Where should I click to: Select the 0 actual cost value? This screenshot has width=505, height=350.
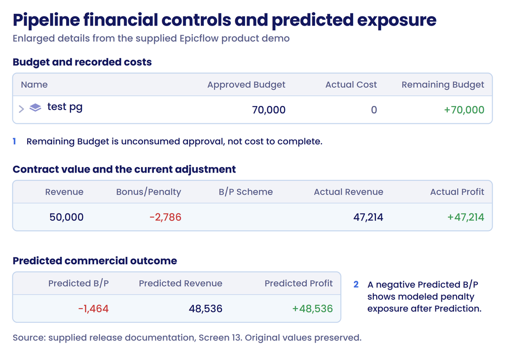pos(374,110)
